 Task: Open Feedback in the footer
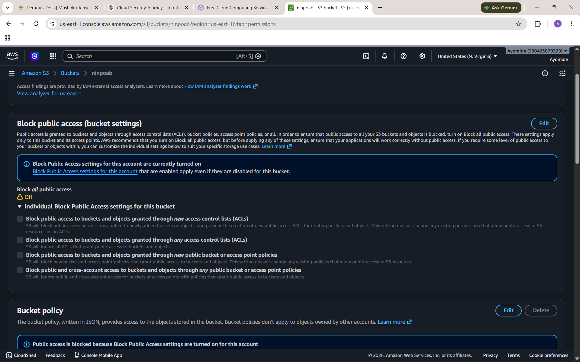[x=55, y=355]
